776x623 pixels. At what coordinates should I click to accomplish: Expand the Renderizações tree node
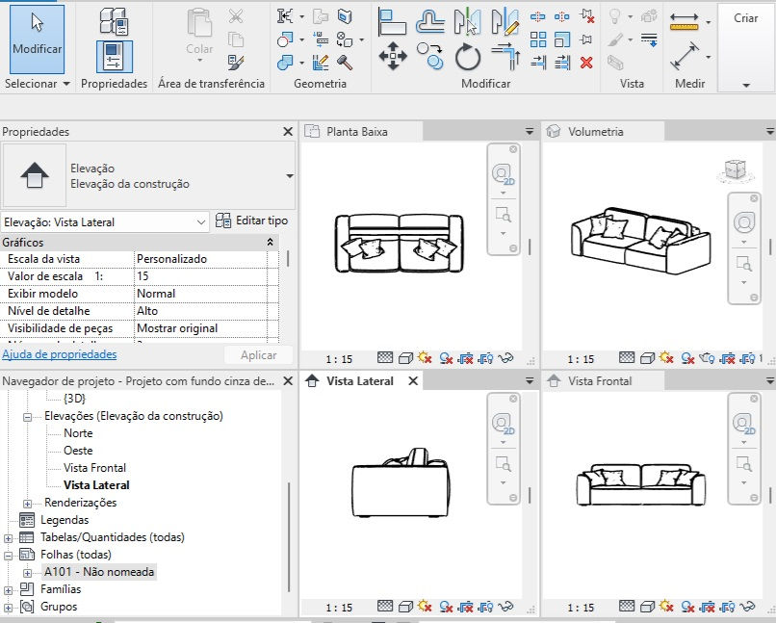coord(27,504)
